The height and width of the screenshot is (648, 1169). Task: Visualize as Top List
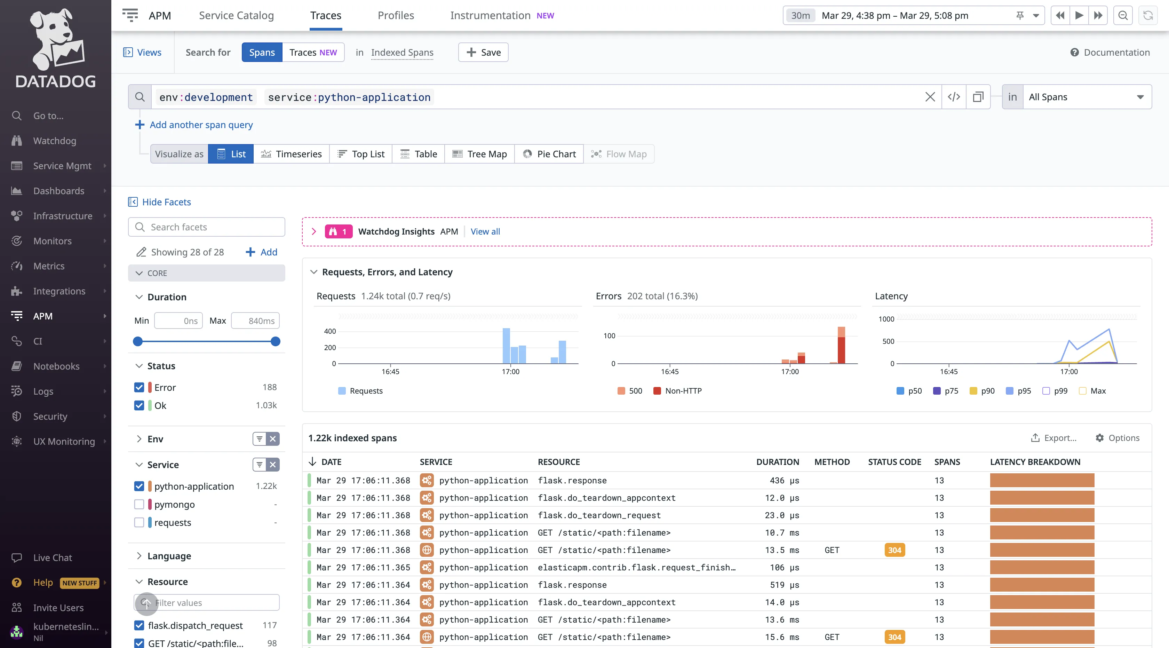361,154
